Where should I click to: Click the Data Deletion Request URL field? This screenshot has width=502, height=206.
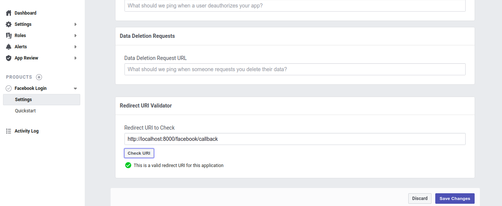(x=295, y=69)
